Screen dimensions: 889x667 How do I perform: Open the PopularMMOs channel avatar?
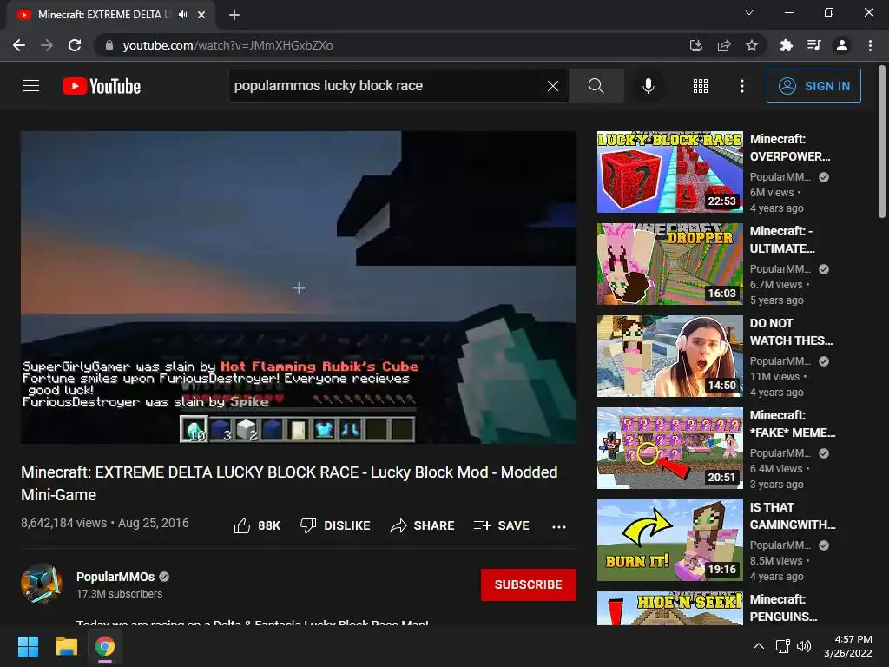[42, 584]
